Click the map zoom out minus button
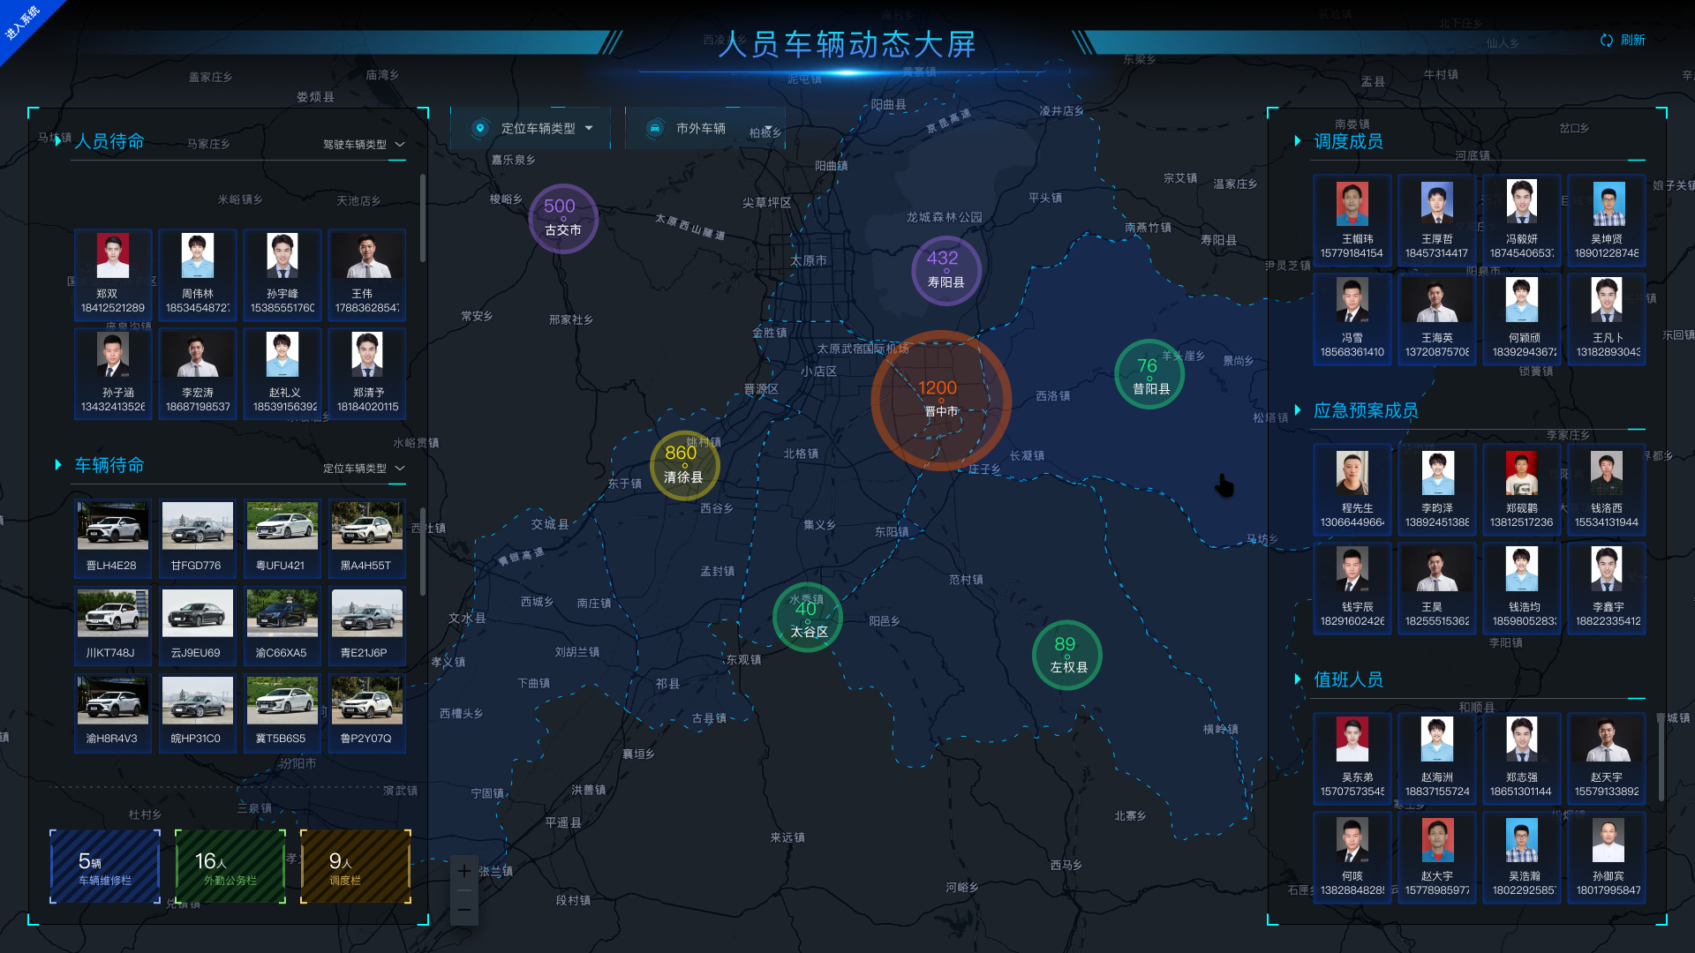The height and width of the screenshot is (953, 1695). [464, 909]
